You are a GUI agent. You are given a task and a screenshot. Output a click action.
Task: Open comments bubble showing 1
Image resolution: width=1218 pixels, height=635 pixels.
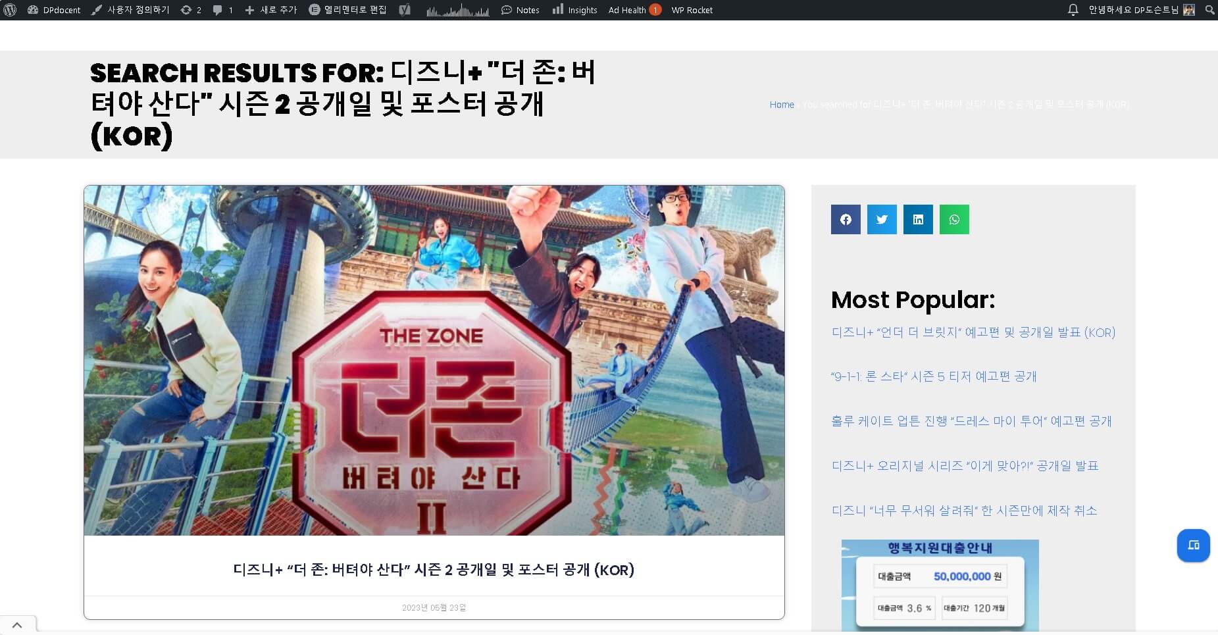coord(222,10)
